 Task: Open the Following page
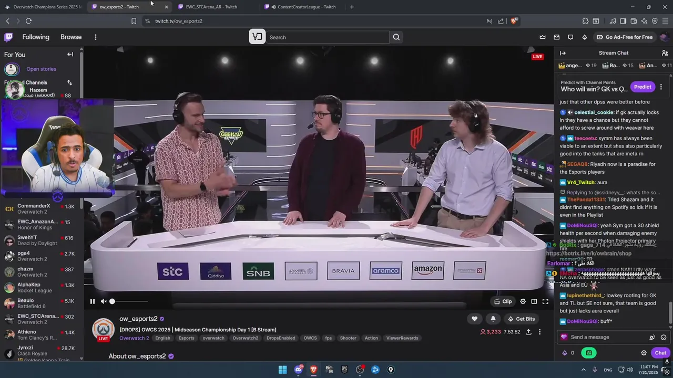36,37
